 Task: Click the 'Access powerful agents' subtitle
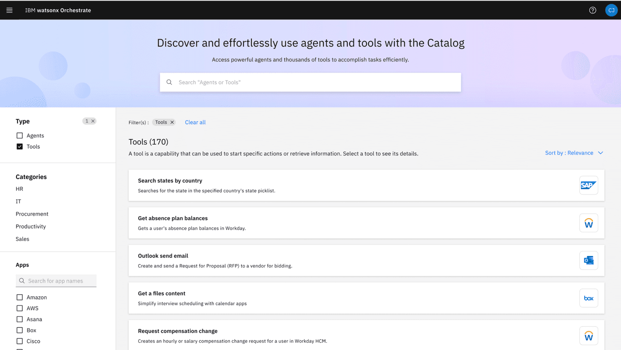[310, 60]
